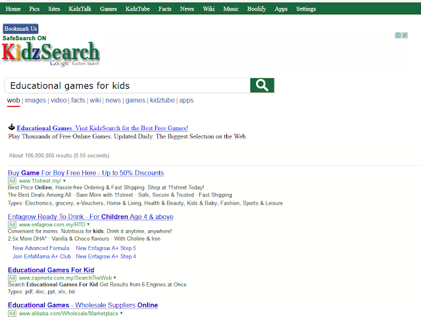421x317 pixels.
Task: Open Join EnfaMama A+ Club sitelink
Action: tap(41, 256)
